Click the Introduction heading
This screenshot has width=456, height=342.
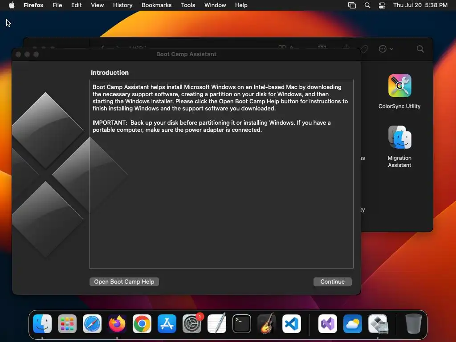tap(110, 73)
